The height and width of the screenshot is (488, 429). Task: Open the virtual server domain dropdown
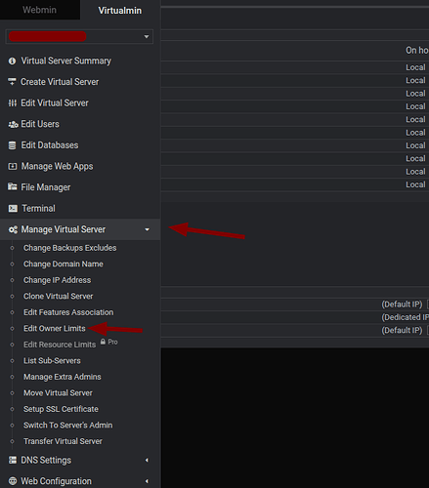[79, 37]
